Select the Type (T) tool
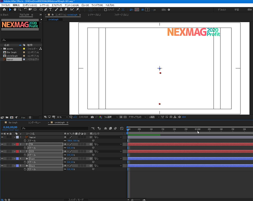The height and width of the screenshot is (201, 253). (51, 9)
